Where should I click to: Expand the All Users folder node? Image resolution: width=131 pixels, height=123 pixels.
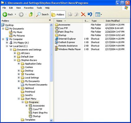[15, 53]
